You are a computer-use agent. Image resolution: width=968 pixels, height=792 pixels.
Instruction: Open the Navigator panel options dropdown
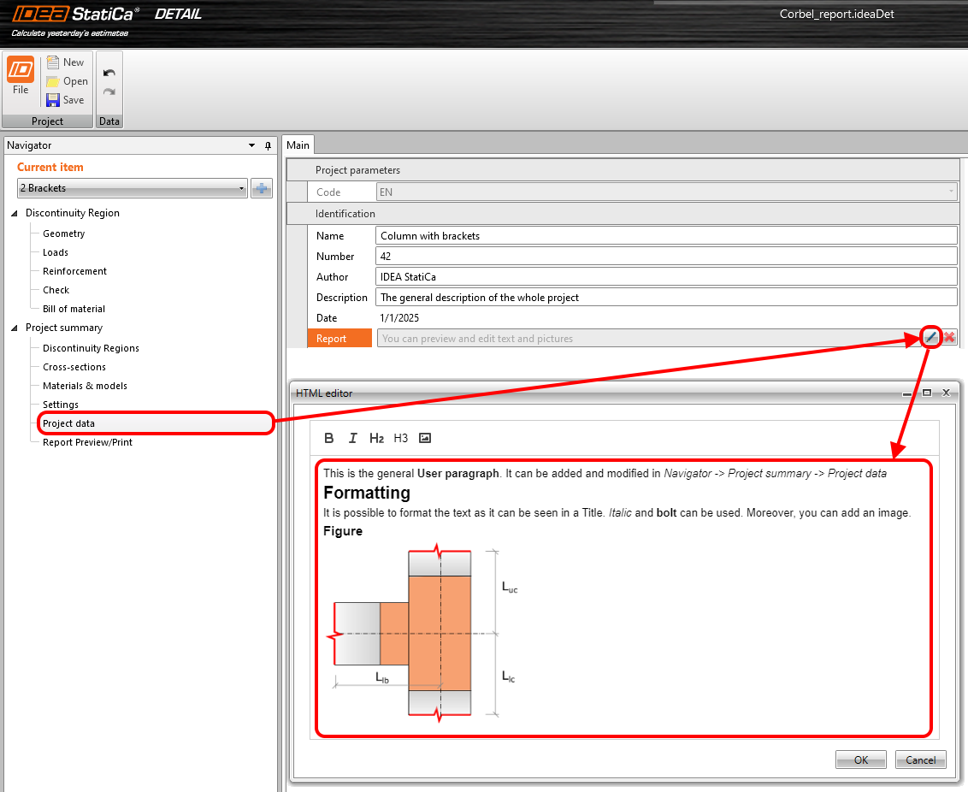click(x=251, y=146)
